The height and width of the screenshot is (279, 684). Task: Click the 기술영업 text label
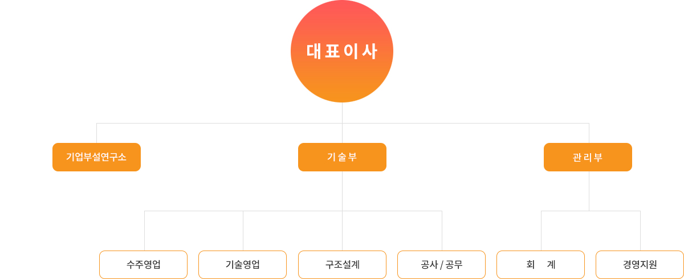coord(243,265)
